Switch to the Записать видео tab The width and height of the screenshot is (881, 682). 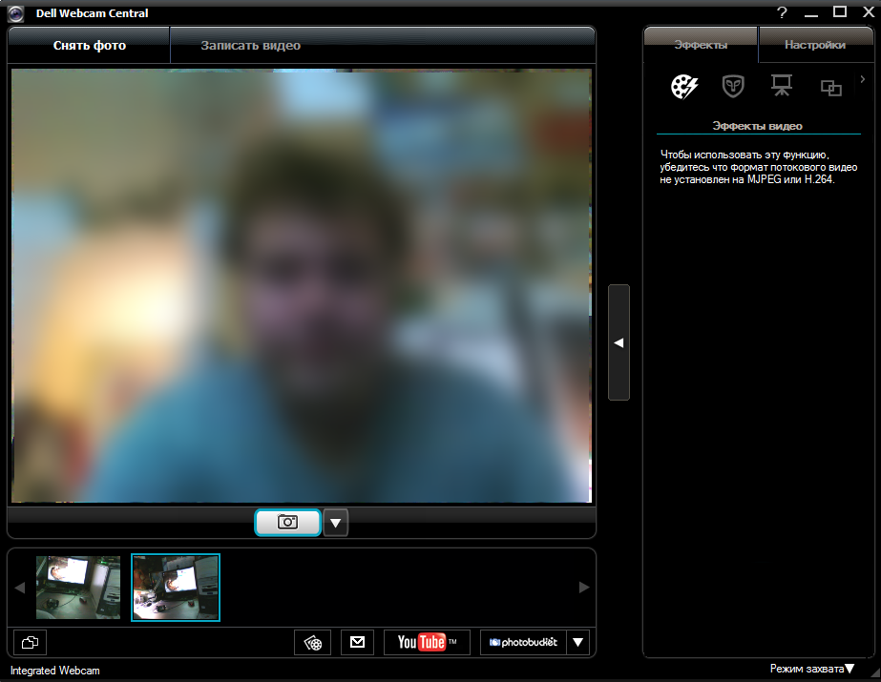250,46
